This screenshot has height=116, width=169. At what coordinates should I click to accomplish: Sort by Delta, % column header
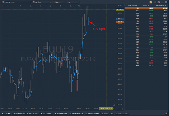146,5
